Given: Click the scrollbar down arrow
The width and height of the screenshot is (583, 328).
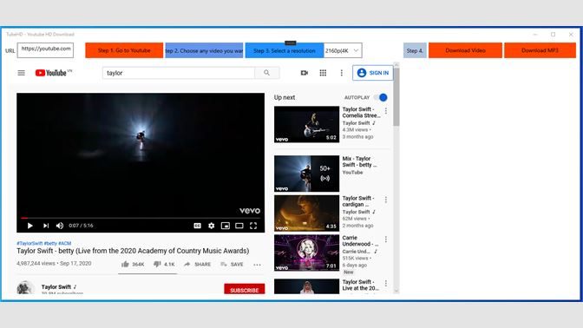Looking at the screenshot, I should point(396,292).
